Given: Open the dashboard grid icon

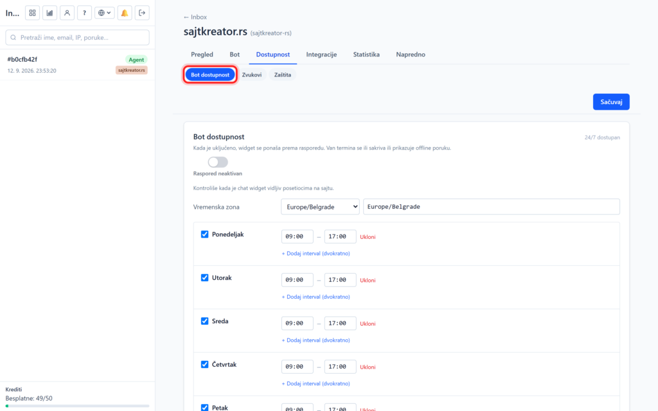Looking at the screenshot, I should [x=32, y=13].
